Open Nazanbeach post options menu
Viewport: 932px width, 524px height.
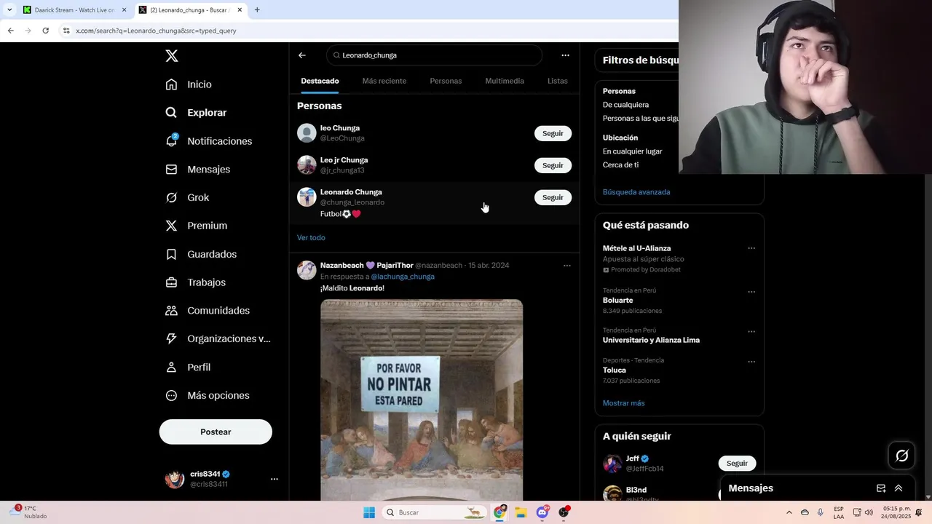567,266
